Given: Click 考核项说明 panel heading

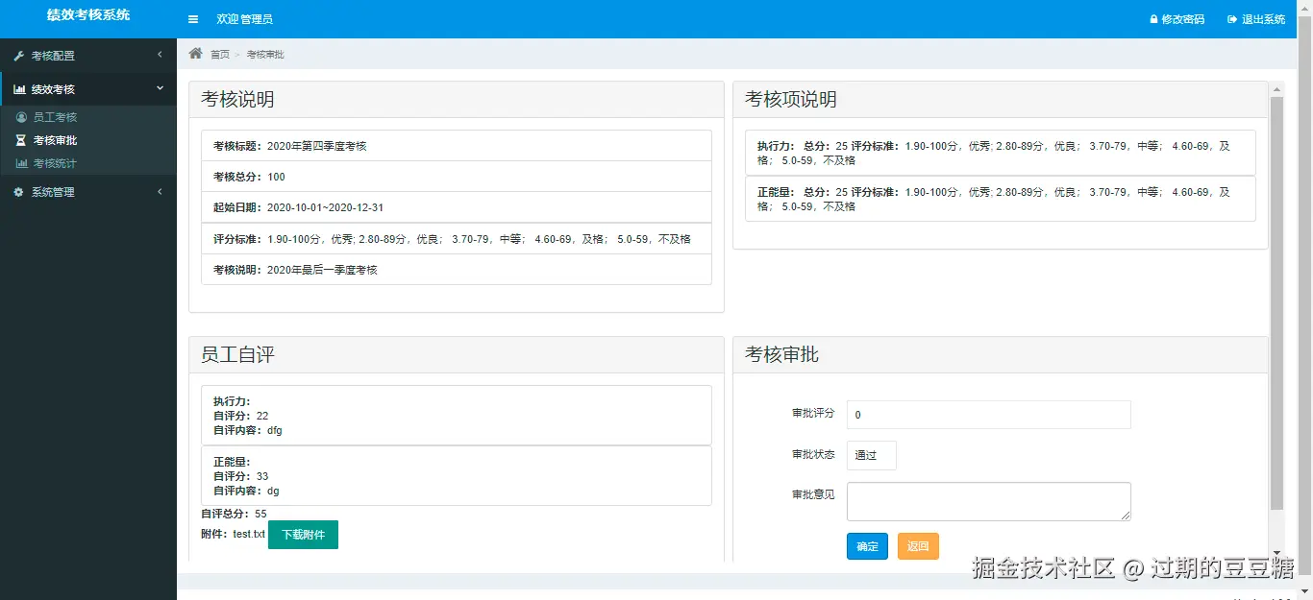Looking at the screenshot, I should pyautogui.click(x=790, y=99).
